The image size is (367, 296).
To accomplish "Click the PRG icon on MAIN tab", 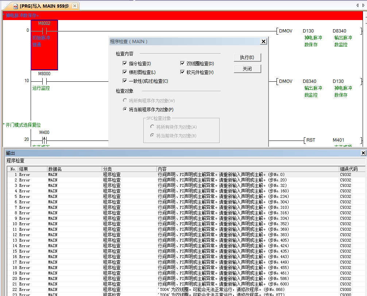I will click(x=15, y=6).
